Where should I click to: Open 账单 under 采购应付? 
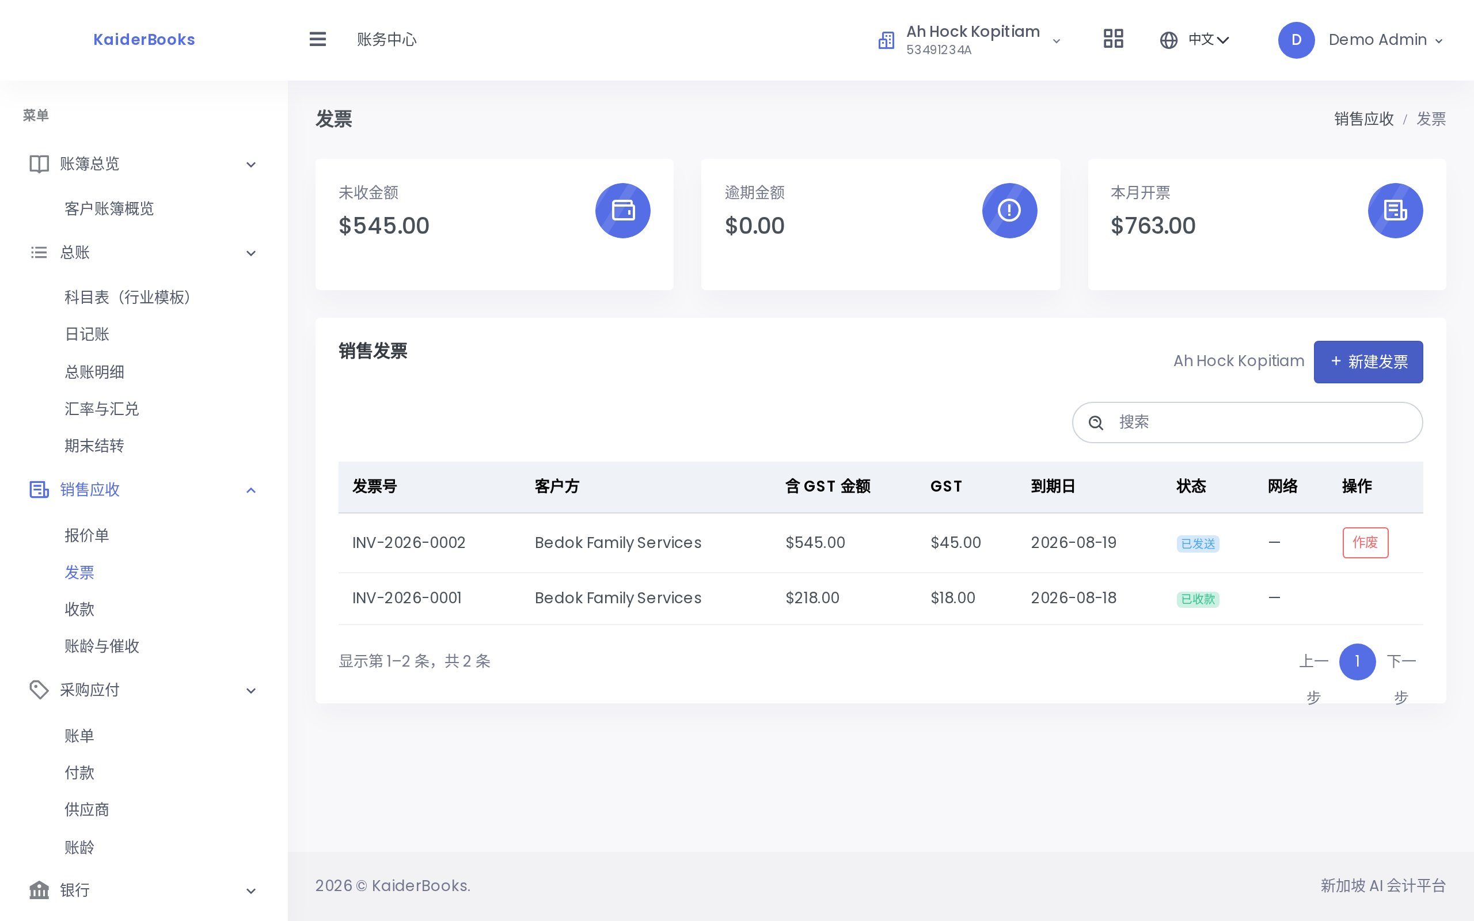pos(79,736)
